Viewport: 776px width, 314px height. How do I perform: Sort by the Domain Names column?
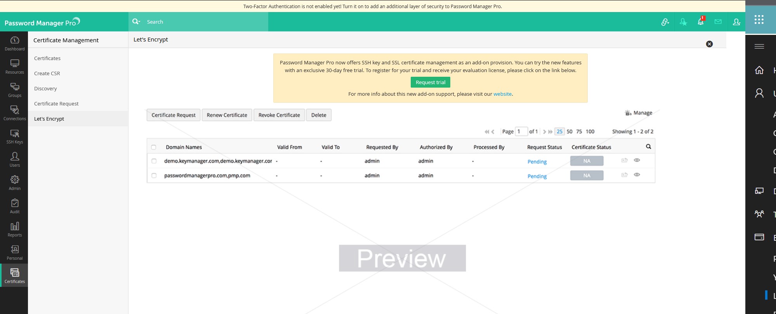click(184, 147)
